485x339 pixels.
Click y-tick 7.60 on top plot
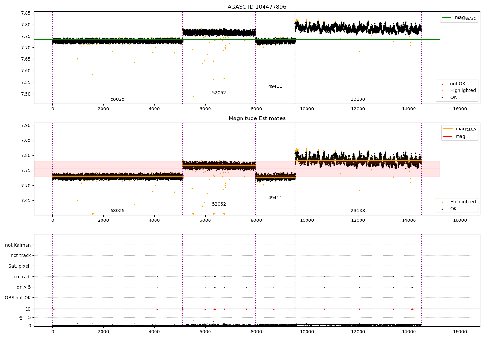(x=26, y=71)
